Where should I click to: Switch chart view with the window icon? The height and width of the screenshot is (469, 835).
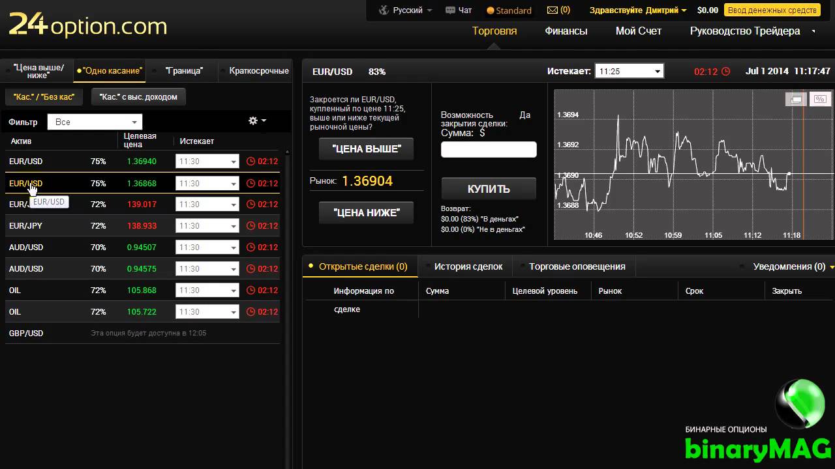(796, 99)
